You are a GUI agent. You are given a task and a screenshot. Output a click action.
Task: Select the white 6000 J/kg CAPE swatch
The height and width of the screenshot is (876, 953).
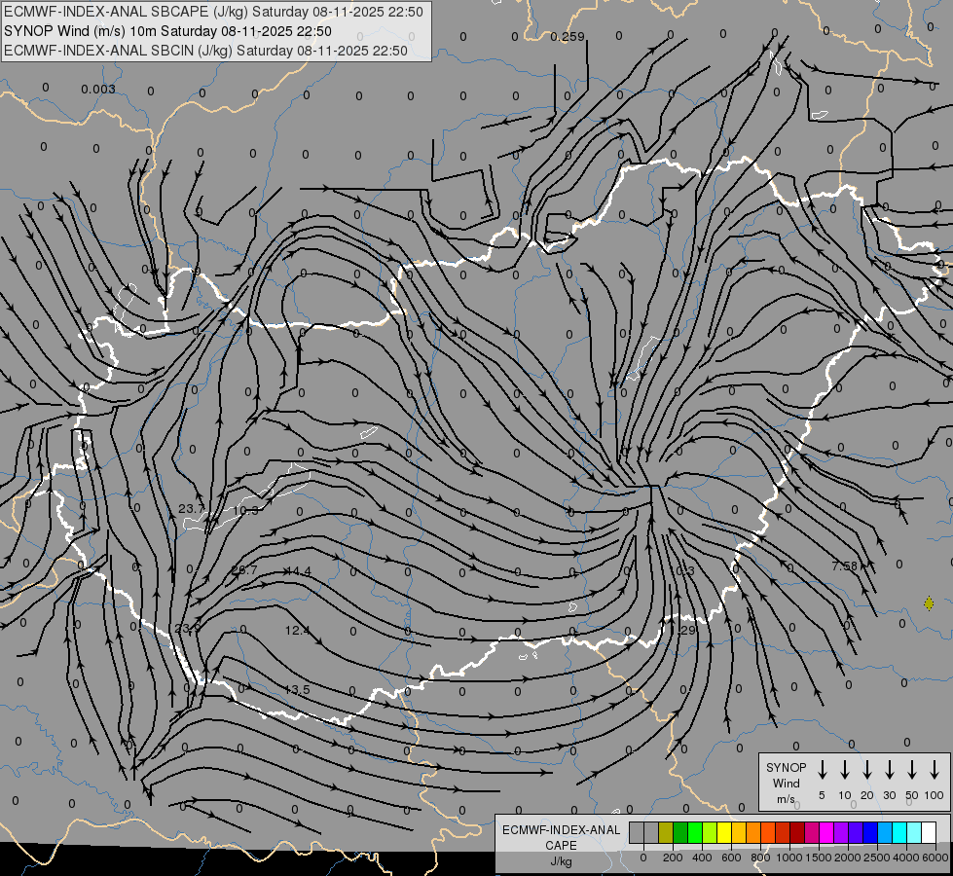(929, 832)
